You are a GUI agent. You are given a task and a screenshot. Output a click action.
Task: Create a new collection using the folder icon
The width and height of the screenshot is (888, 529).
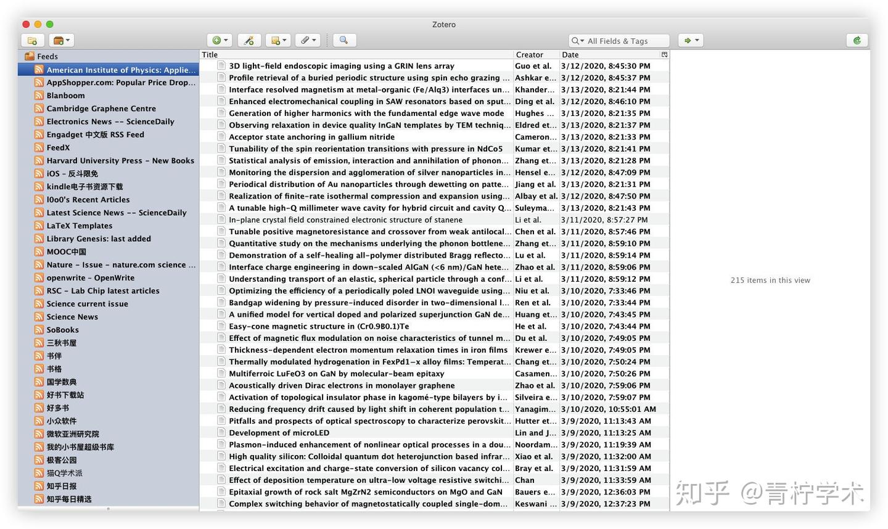(x=32, y=40)
